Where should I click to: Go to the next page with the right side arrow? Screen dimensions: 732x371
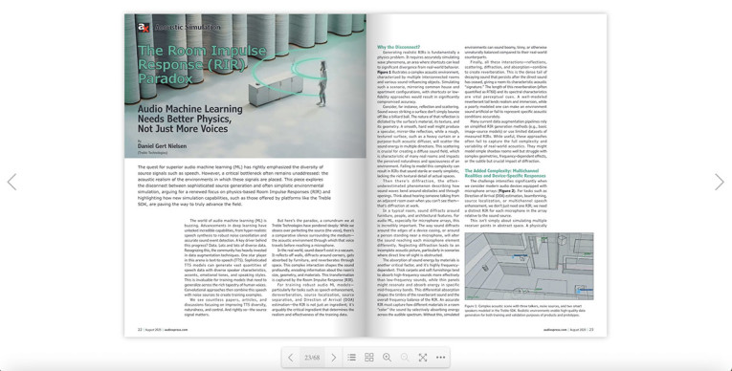pyautogui.click(x=720, y=182)
